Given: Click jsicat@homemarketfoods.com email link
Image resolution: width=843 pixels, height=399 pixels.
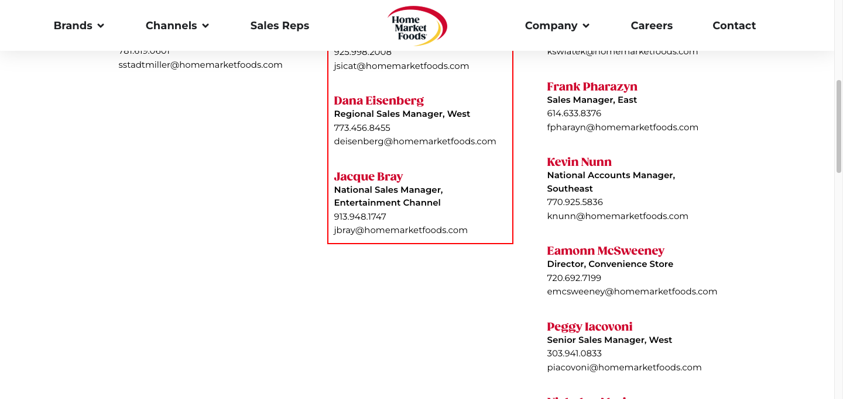Looking at the screenshot, I should pos(401,66).
